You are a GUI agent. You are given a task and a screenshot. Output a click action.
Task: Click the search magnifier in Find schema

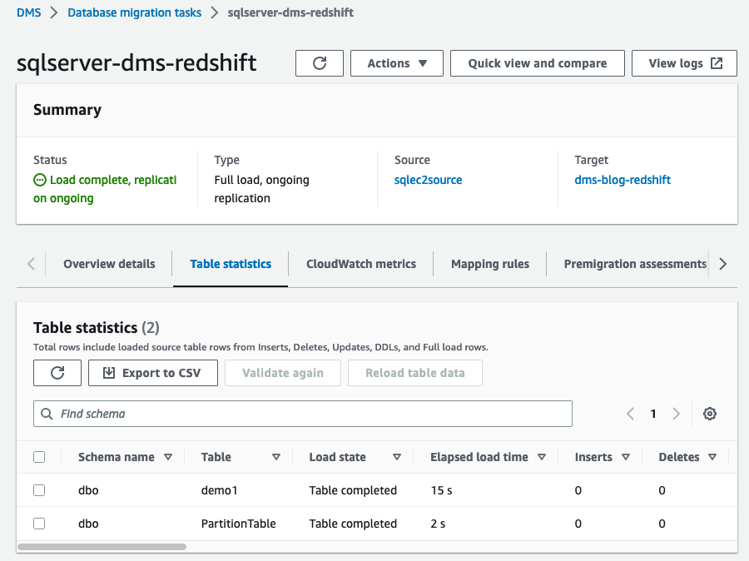pos(46,414)
